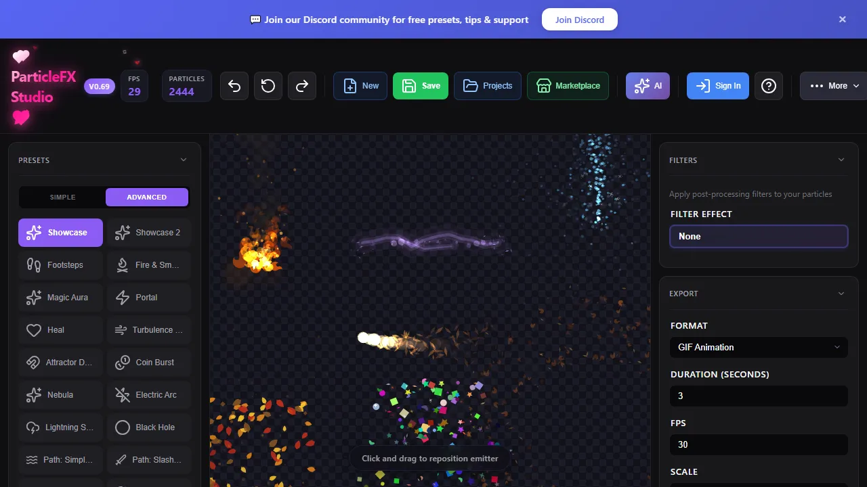Screen dimensions: 867x487
Task: Select the Black Hole preset
Action: [x=148, y=427]
